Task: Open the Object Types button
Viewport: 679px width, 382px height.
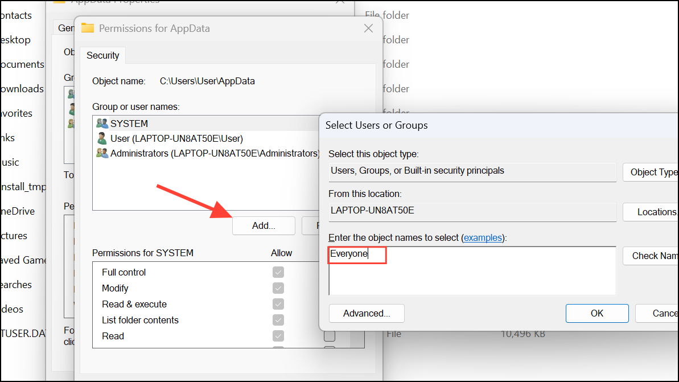Action: 651,172
